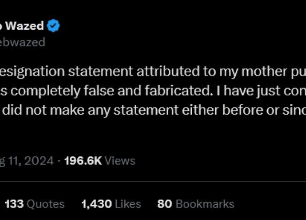Image resolution: width=306 pixels, height=220 pixels.
Task: Open the 11, 2024 post date link
Action: [x=27, y=161]
